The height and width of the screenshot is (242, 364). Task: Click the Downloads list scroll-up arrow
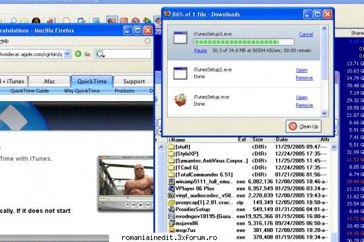tap(324, 29)
